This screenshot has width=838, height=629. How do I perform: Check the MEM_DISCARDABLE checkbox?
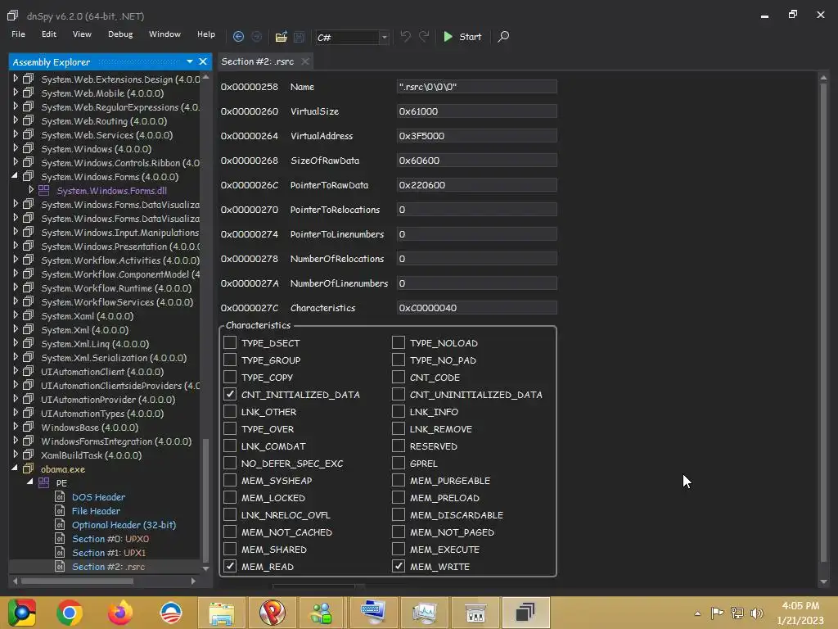coord(399,514)
